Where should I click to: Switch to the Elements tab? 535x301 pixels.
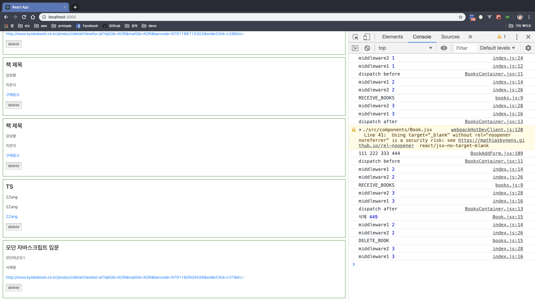click(392, 37)
